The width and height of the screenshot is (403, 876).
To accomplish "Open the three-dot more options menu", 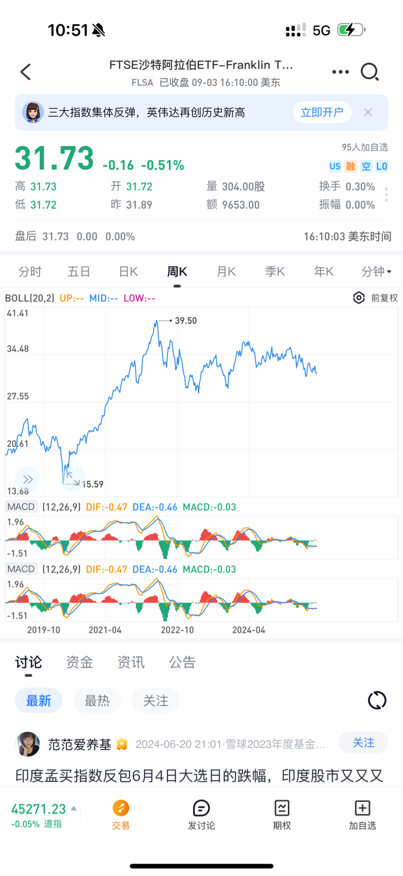I will [341, 72].
